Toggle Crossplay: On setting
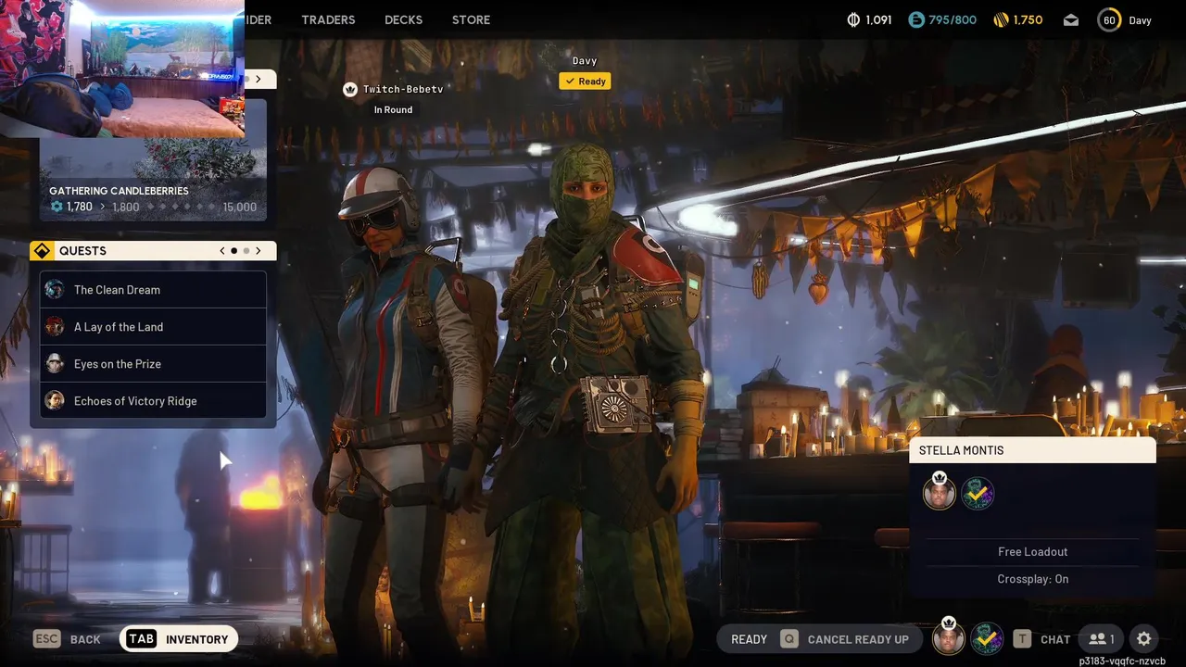Screen dimensions: 1186x667 click(x=1032, y=579)
